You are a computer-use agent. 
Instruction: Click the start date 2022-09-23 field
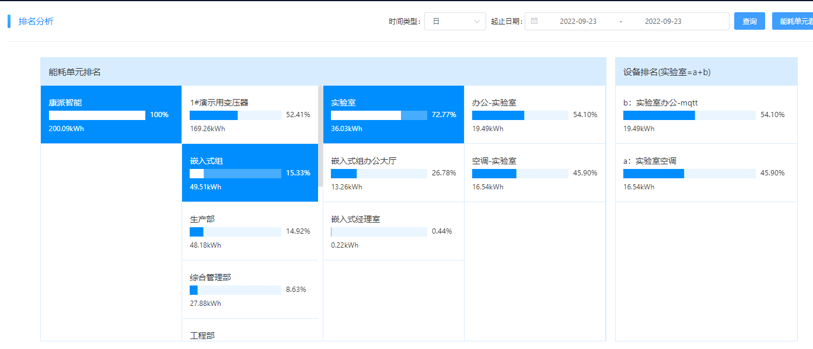578,22
